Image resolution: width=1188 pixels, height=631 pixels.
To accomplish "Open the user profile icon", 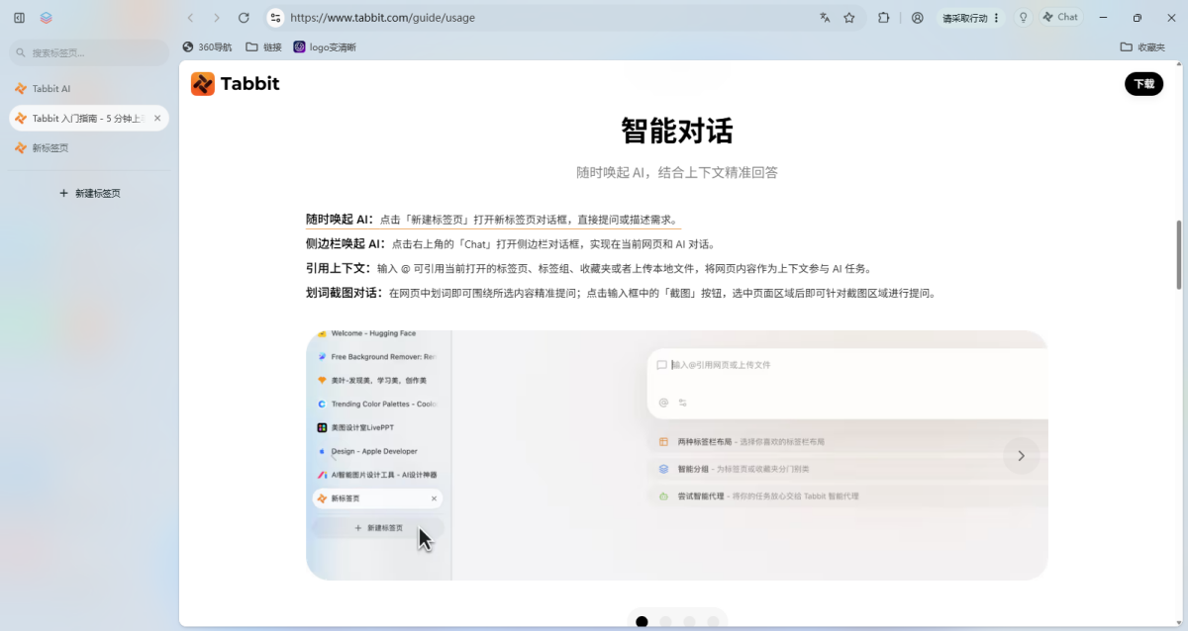I will [918, 18].
